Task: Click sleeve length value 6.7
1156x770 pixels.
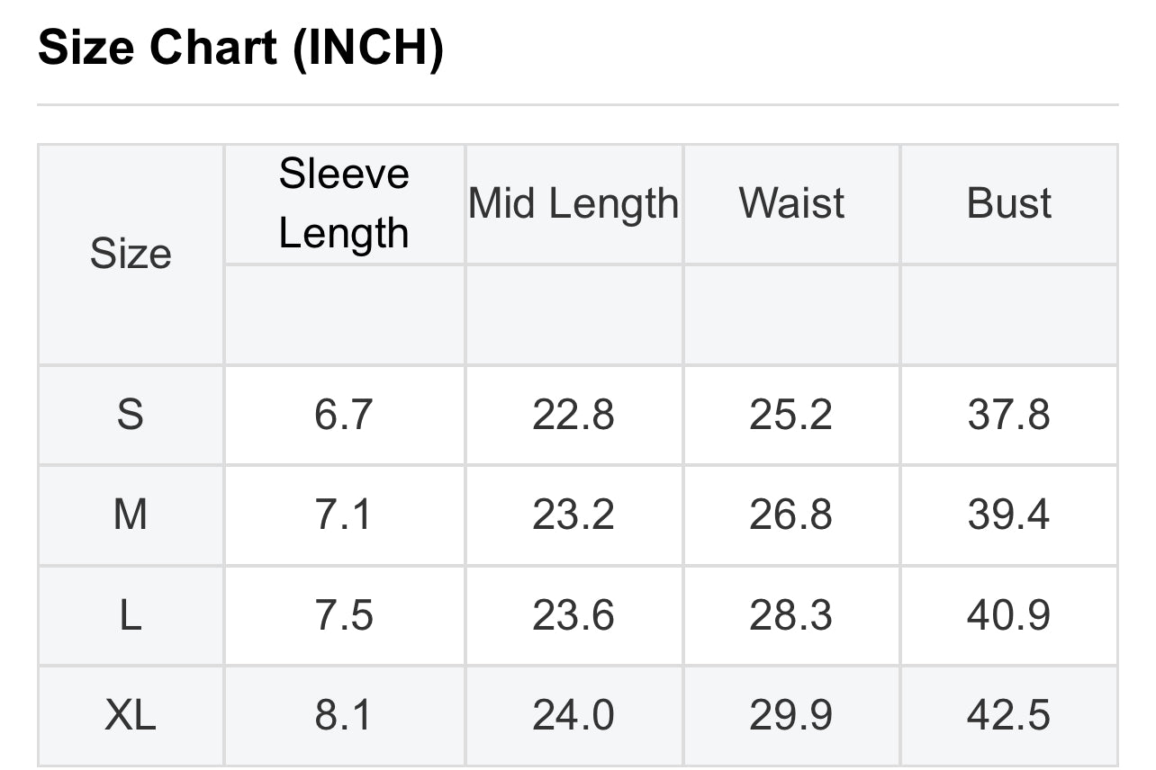Action: pos(344,415)
